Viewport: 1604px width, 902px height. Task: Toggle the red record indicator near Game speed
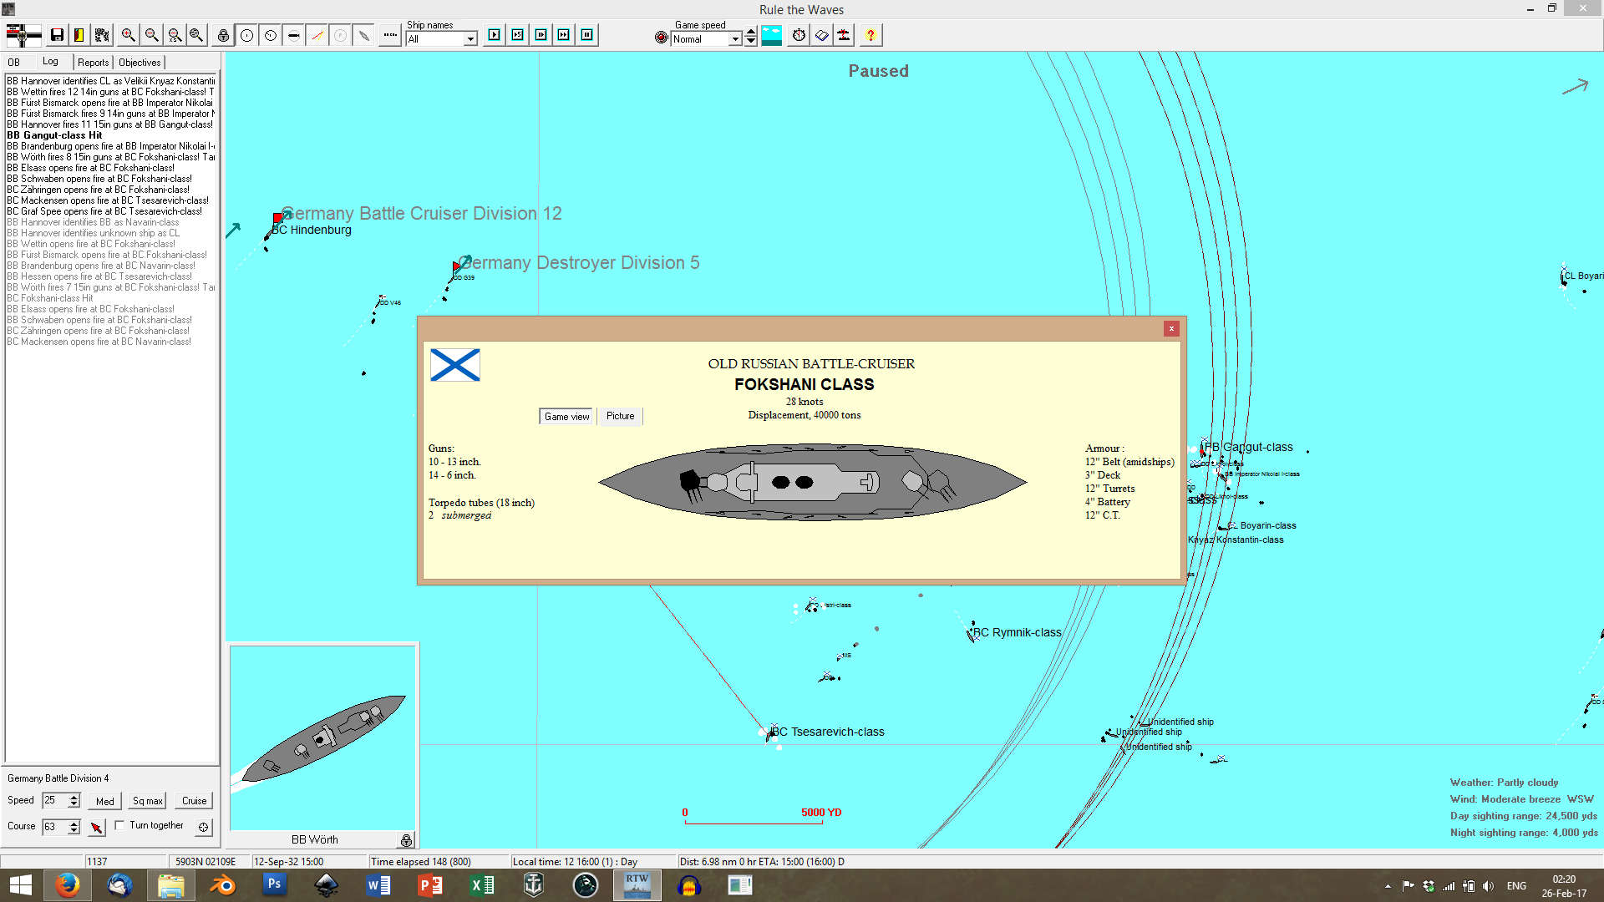pos(662,38)
